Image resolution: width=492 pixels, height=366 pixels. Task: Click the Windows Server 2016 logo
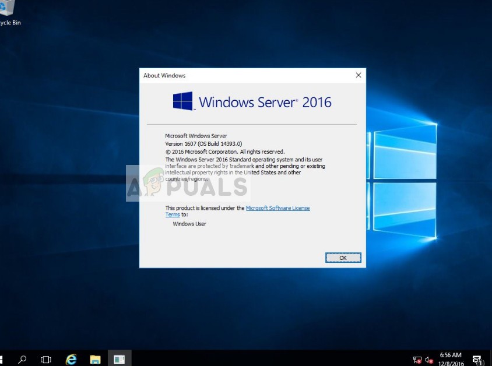pos(252,101)
